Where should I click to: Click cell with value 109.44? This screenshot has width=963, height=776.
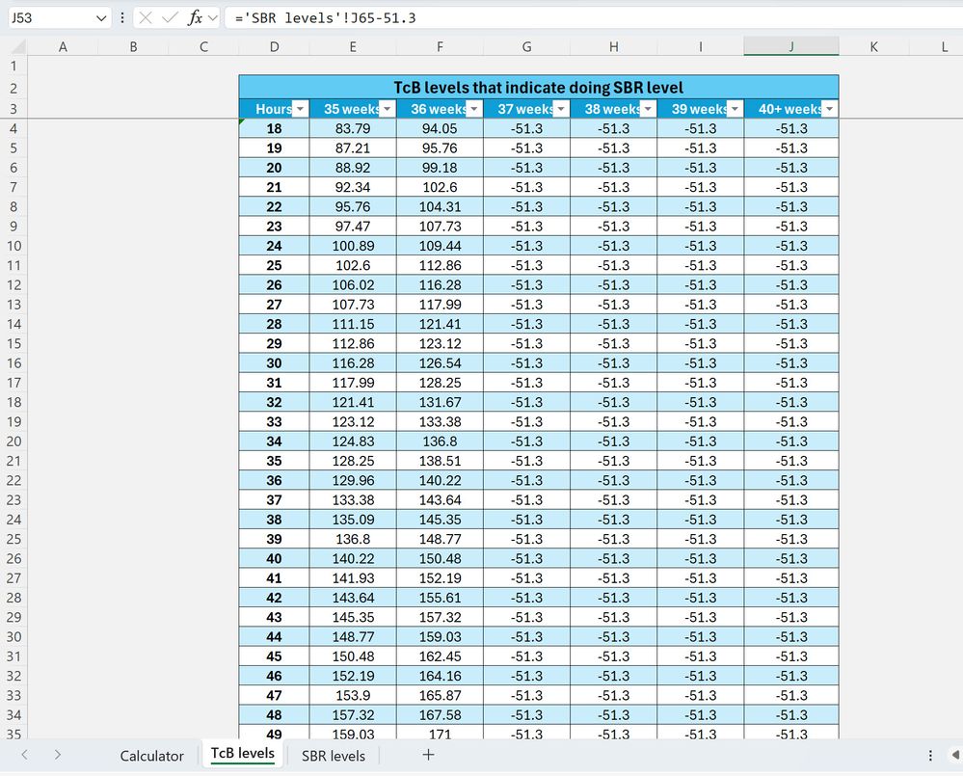pos(440,246)
